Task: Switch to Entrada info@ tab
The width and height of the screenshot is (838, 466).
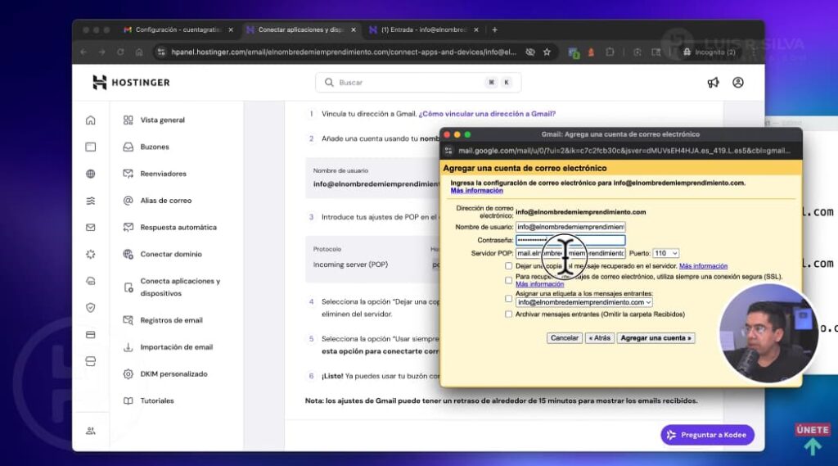Action: (x=422, y=30)
